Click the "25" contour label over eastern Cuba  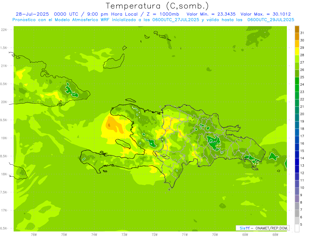coord(73,93)
